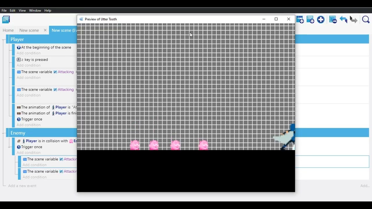Collapse the Player event group
This screenshot has width=372, height=209.
(x=3, y=39)
